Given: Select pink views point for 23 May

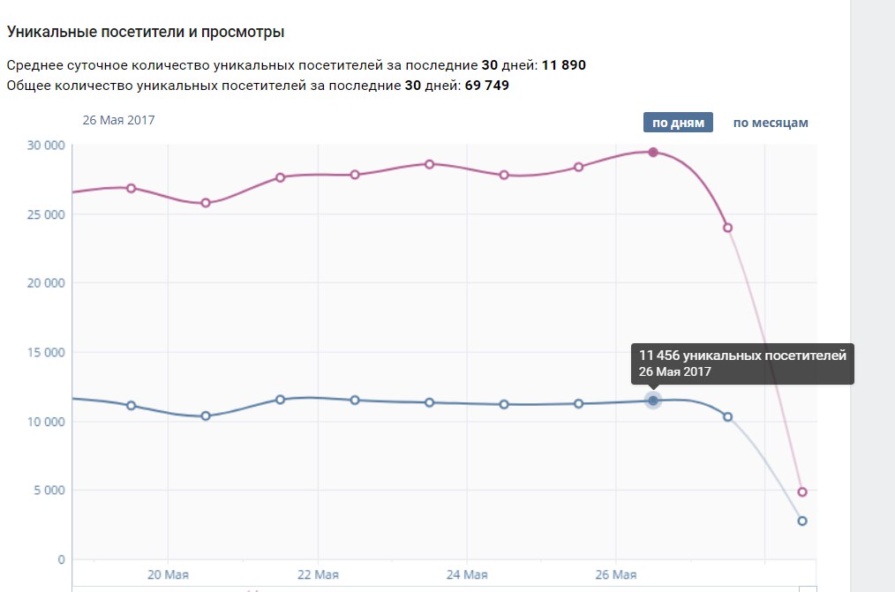Looking at the screenshot, I should [x=430, y=164].
